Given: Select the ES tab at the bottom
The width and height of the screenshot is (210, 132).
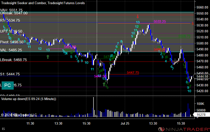Looking at the screenshot, I should [x=3, y=129].
